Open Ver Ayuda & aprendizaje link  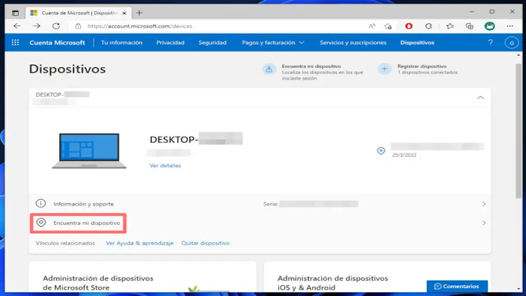[139, 243]
